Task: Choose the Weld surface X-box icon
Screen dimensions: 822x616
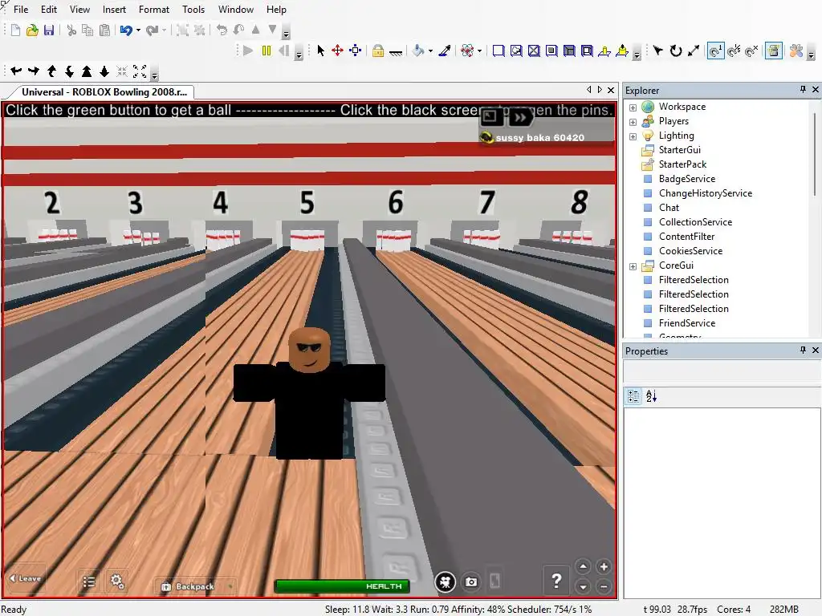Action: coord(534,51)
